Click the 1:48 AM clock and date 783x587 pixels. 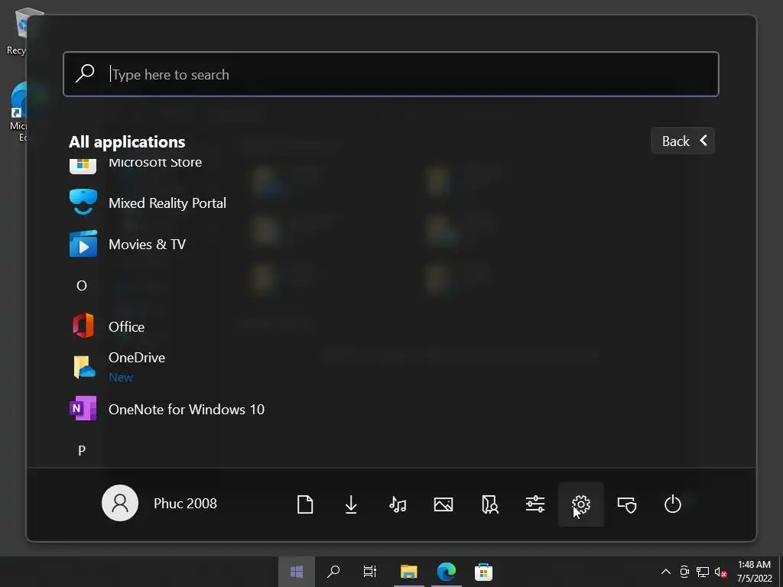click(x=754, y=572)
